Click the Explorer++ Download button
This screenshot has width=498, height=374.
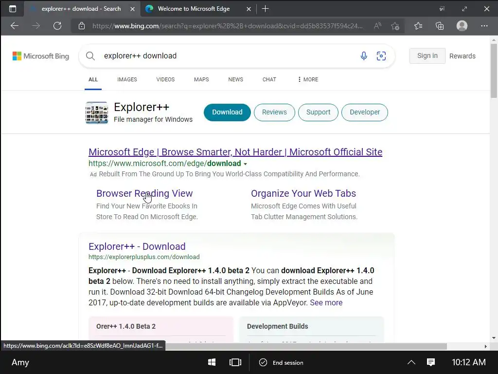tap(227, 112)
